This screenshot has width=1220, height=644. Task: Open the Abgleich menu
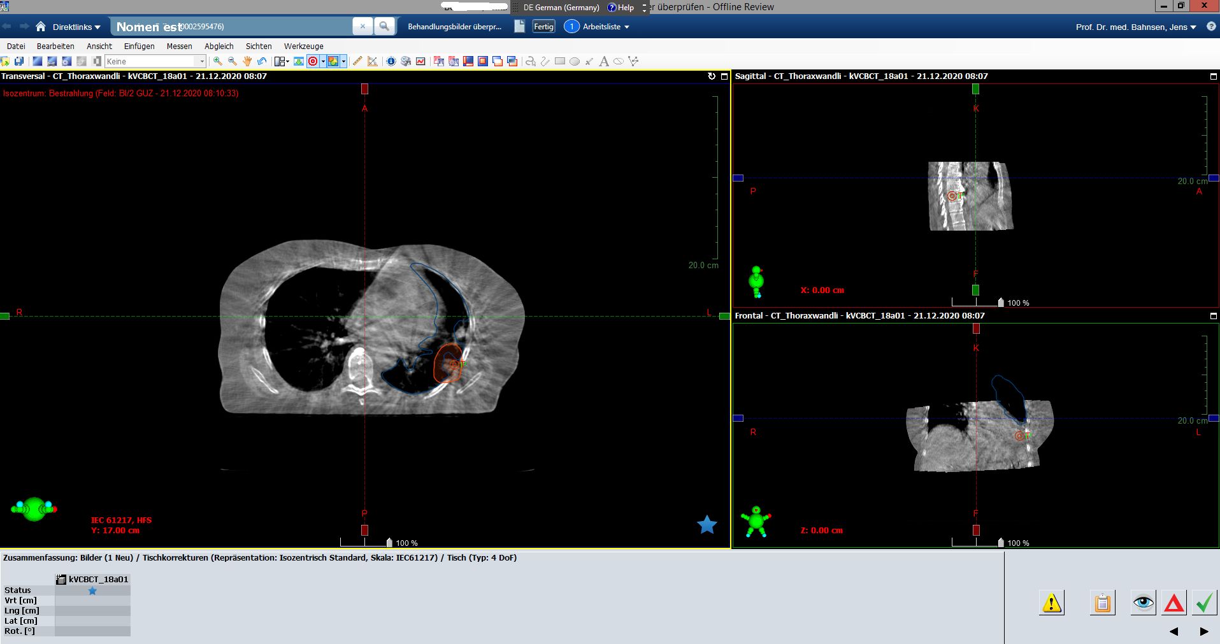(x=219, y=46)
